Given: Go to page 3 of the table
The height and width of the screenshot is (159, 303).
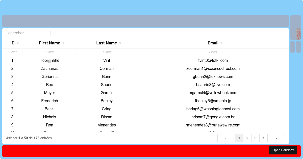Looking at the screenshot, I should 255,138.
